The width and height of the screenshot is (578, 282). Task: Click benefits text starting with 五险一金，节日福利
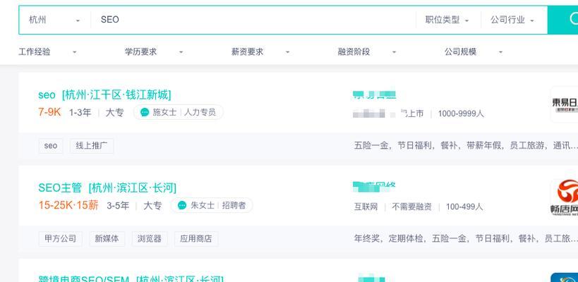[x=466, y=146]
